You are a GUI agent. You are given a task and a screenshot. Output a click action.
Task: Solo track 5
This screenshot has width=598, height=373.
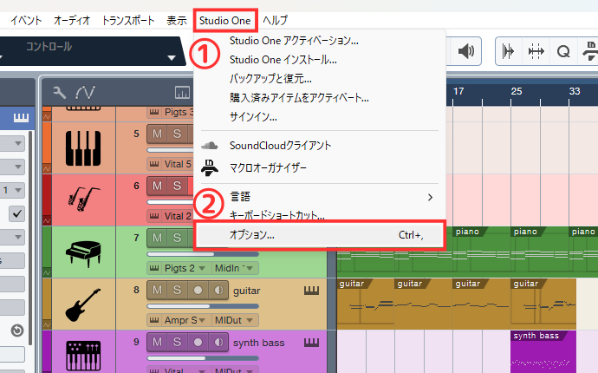[177, 134]
